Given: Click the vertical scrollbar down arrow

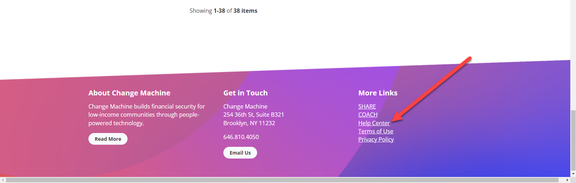Looking at the screenshot, I should [x=573, y=174].
